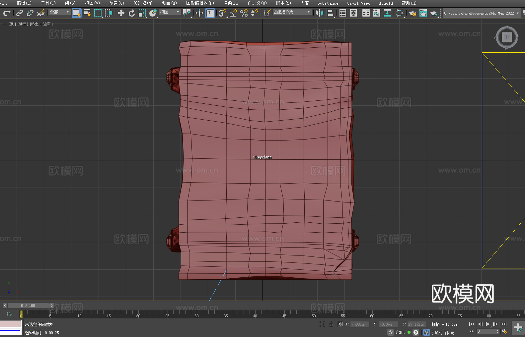Toggle Select and Manipulate tool
Image resolution: width=525 pixels, height=337 pixels.
199,13
